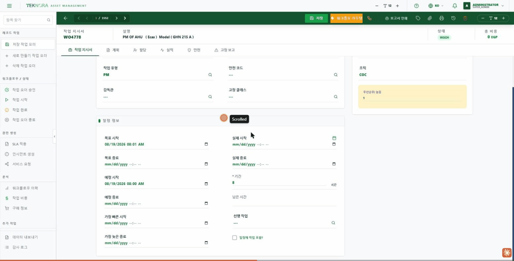Toggle the 일정에 작업 포함 checkbox

pyautogui.click(x=235, y=238)
